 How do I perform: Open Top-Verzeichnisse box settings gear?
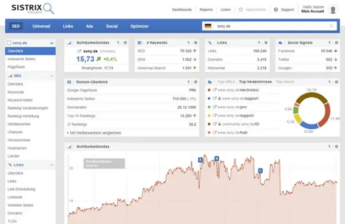(336, 82)
